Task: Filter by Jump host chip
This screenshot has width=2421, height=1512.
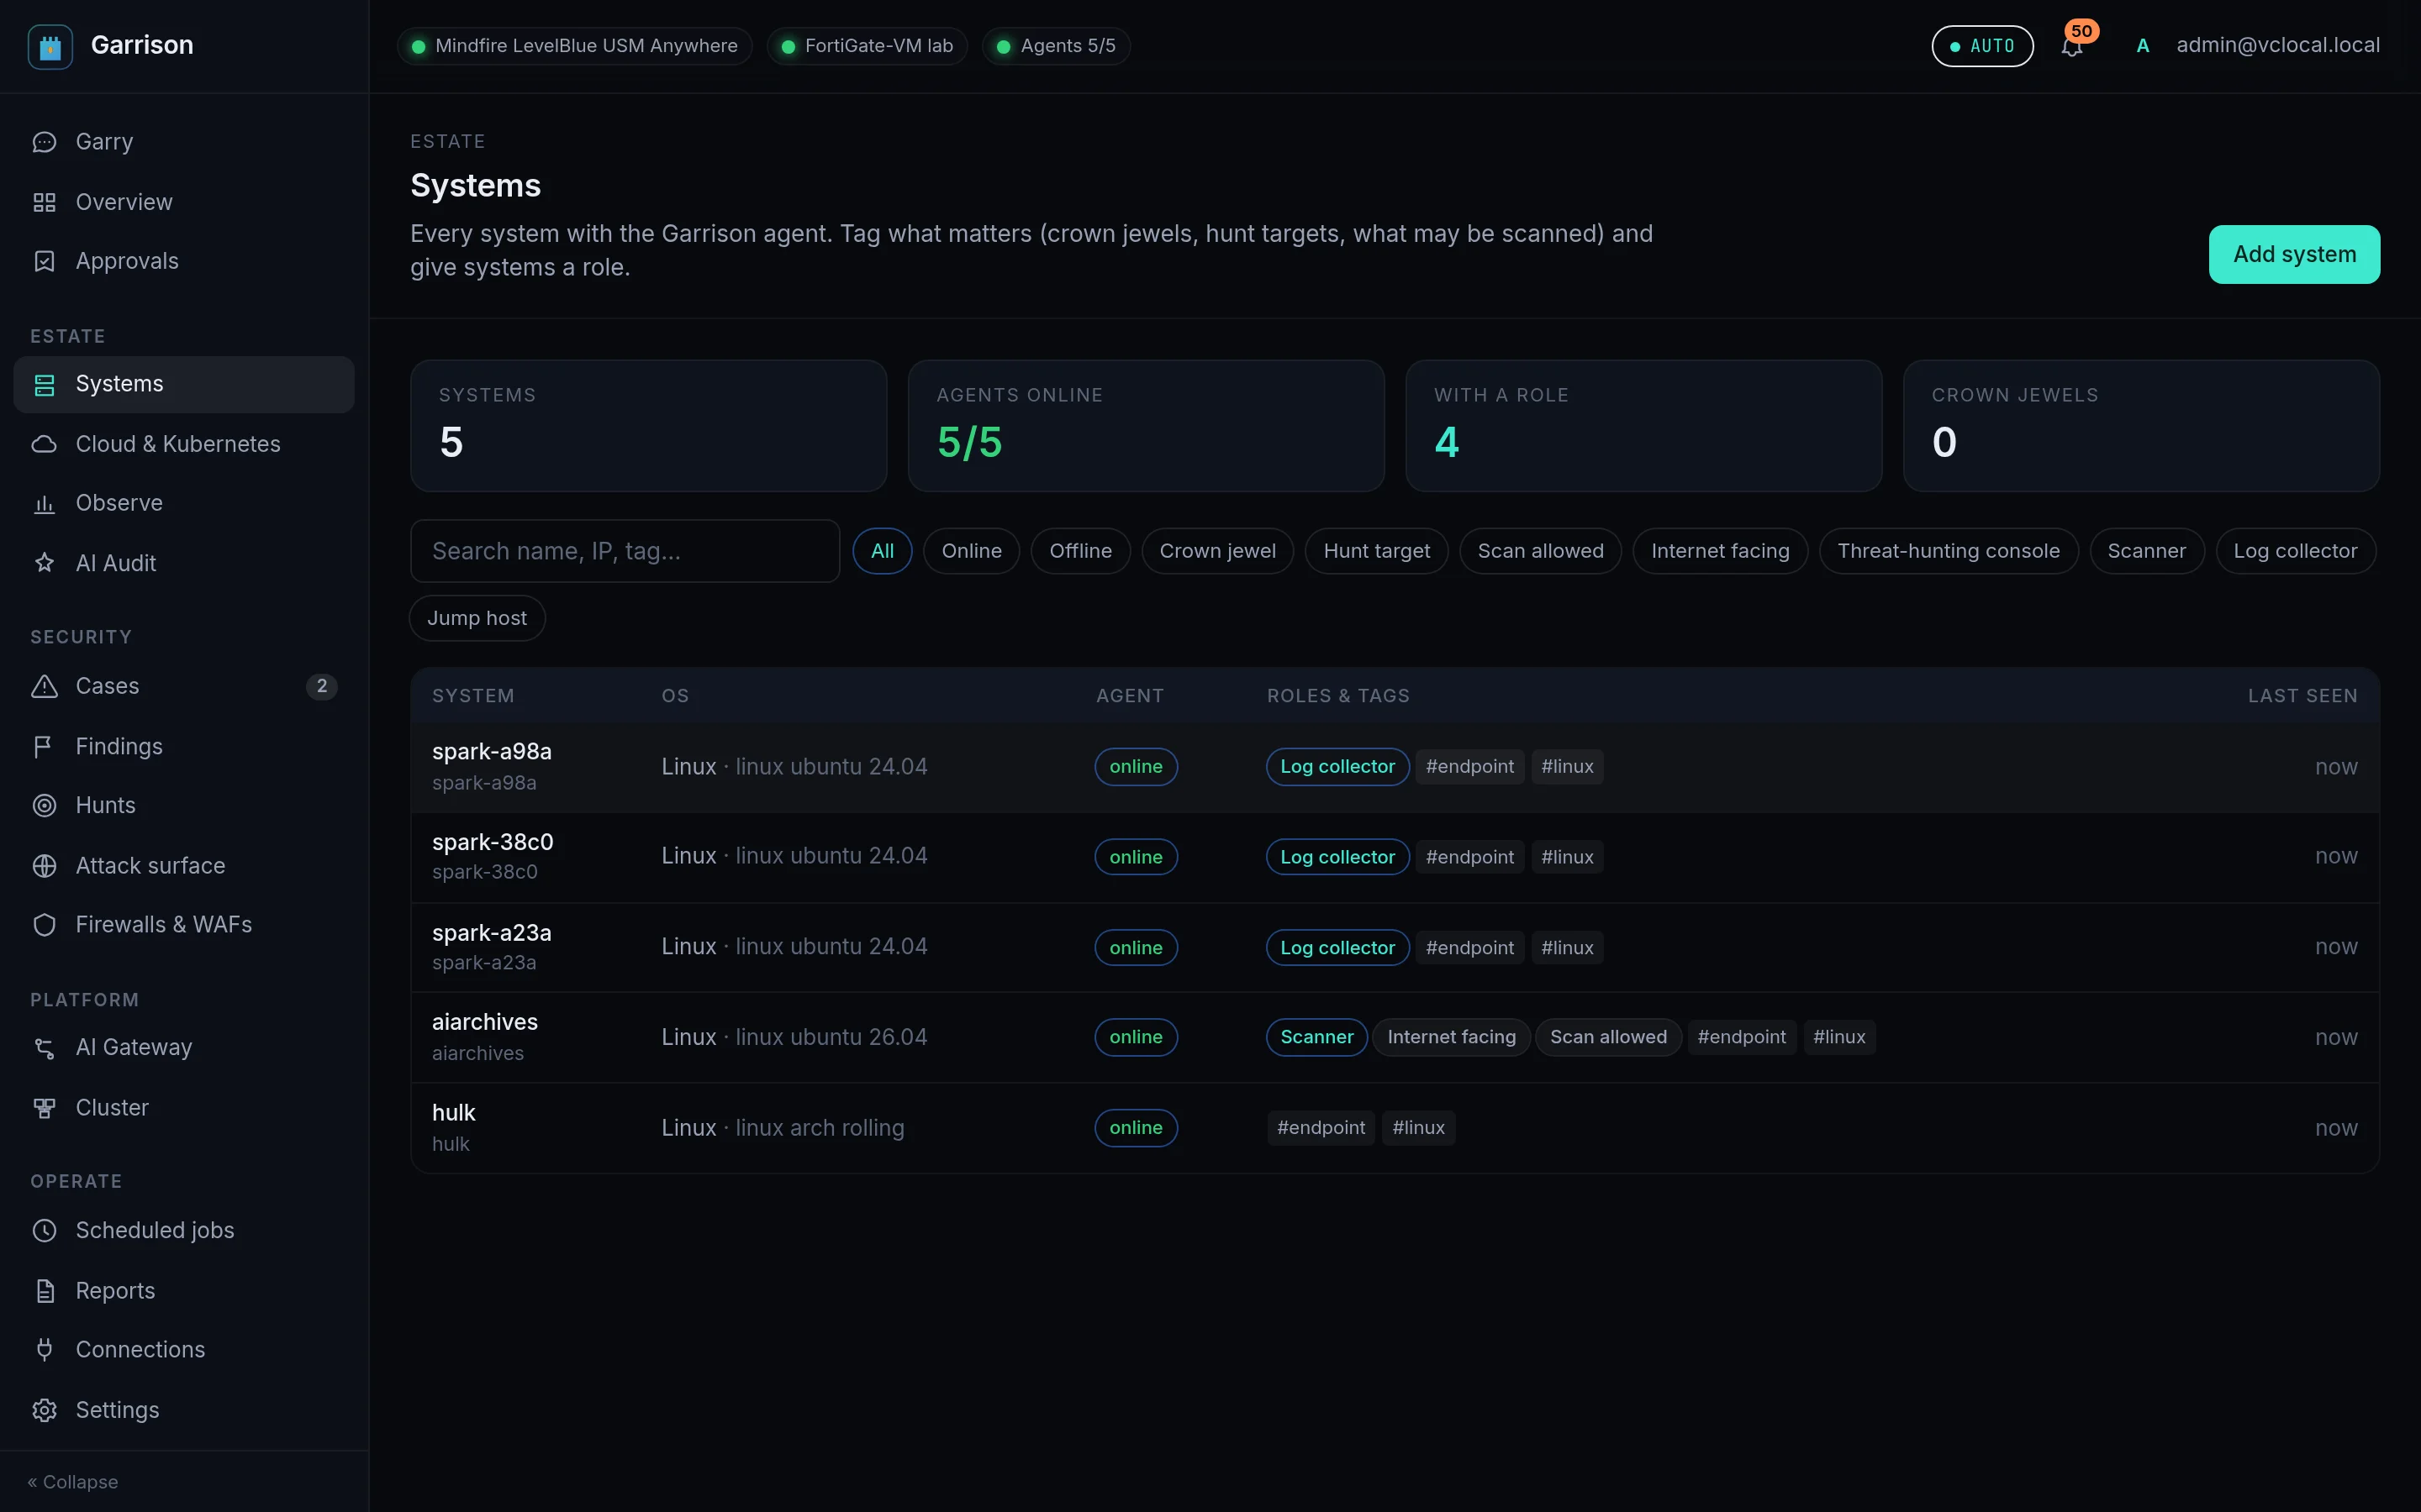Action: pyautogui.click(x=477, y=618)
